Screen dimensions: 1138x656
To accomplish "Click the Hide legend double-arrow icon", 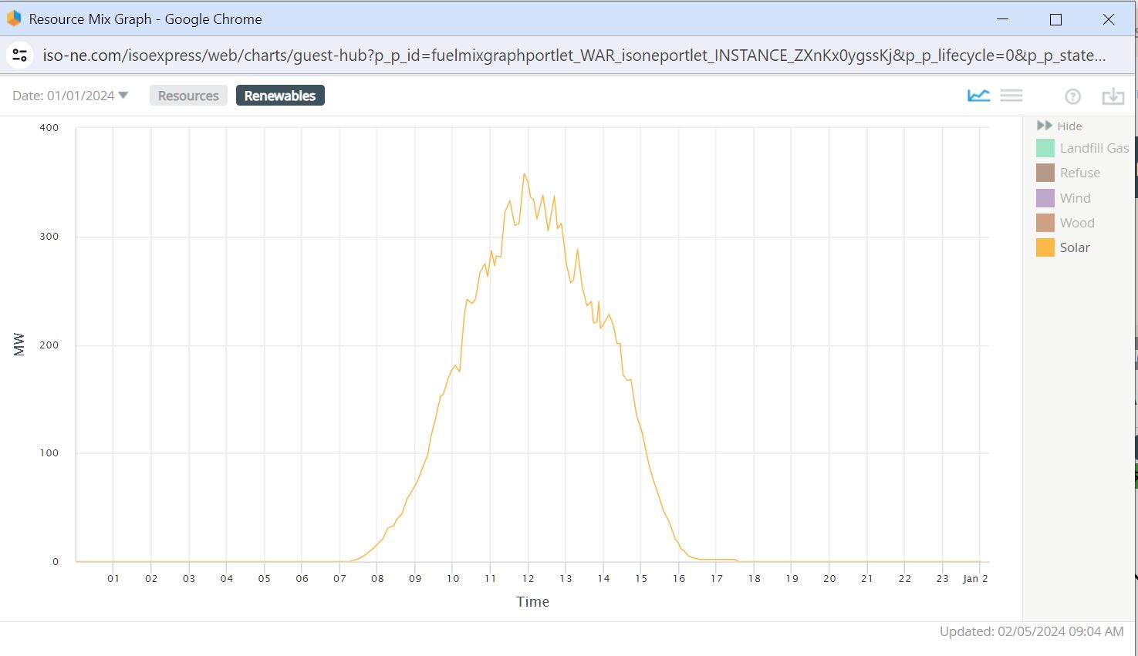I will pos(1045,126).
